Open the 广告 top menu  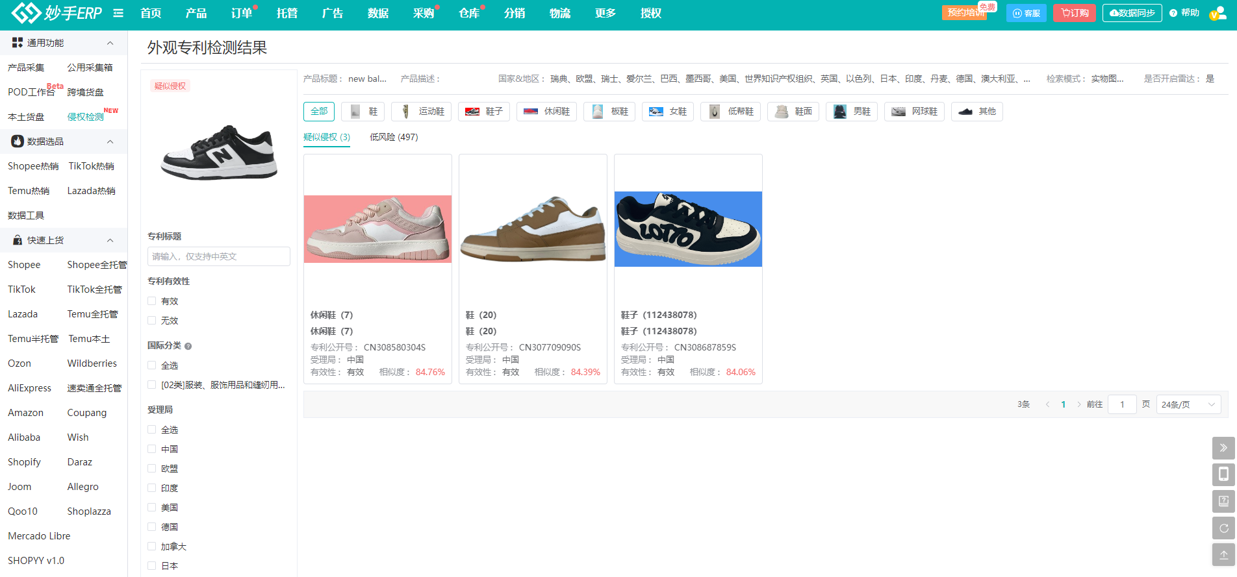coord(333,13)
